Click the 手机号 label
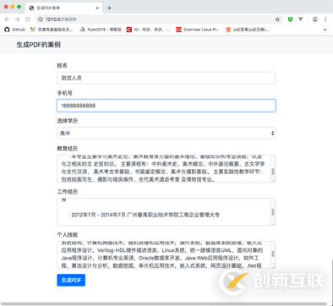333x306 pixels. (x=65, y=93)
